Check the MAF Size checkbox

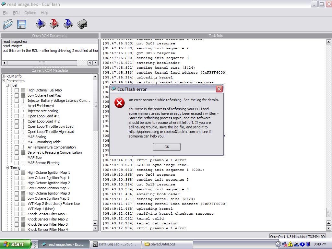point(17,158)
